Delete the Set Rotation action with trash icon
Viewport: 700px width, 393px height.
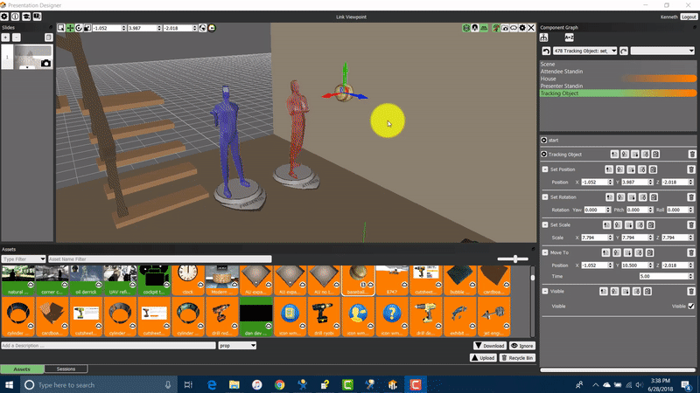click(691, 197)
